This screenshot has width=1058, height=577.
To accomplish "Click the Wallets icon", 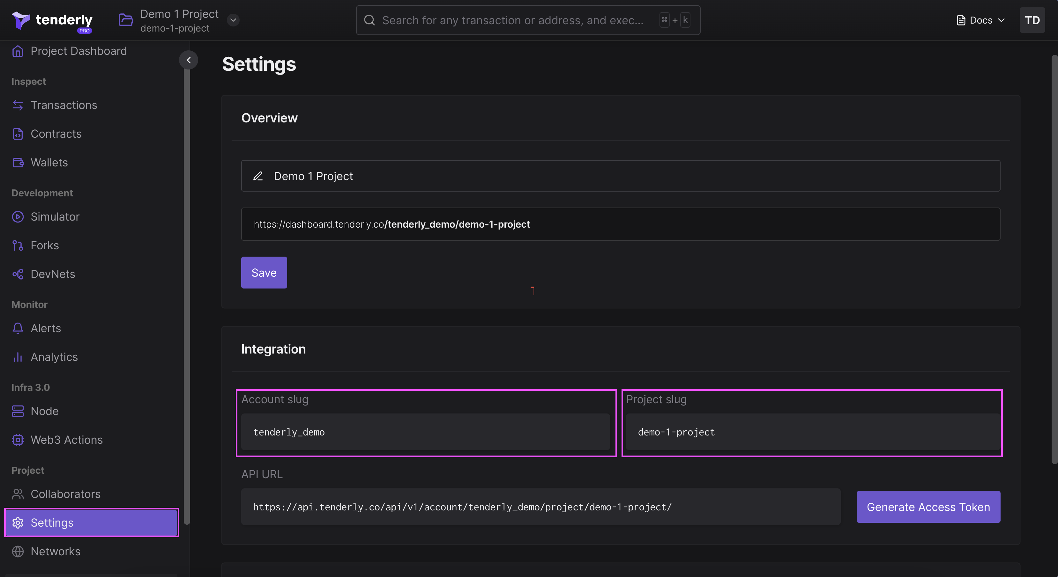I will tap(18, 163).
